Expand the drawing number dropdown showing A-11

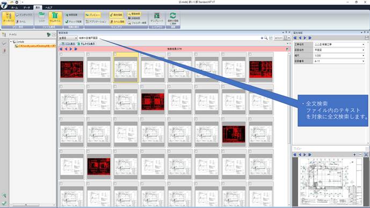[x=339, y=61]
